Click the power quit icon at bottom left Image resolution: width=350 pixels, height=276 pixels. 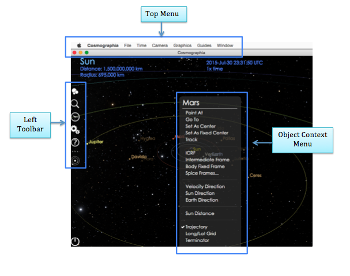[x=75, y=241]
